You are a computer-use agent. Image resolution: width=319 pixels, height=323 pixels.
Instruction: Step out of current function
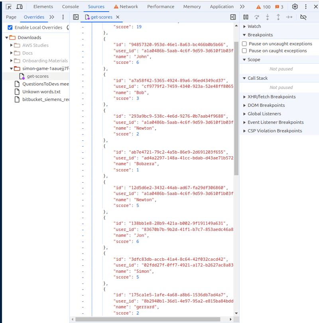[278, 17]
